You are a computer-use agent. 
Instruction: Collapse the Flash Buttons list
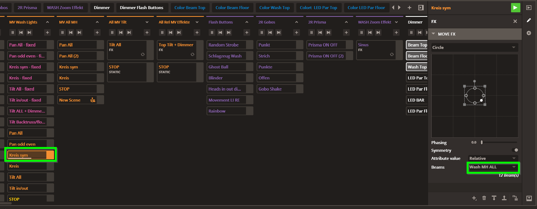(x=247, y=22)
